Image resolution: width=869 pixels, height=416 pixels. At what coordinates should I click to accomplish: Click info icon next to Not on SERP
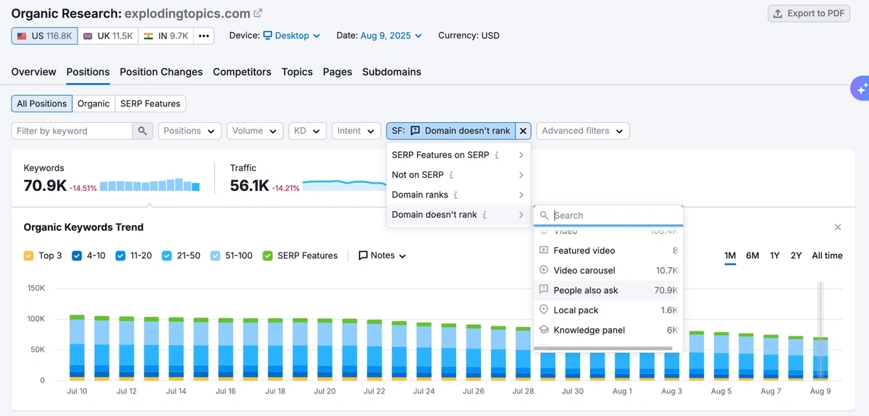pos(451,175)
